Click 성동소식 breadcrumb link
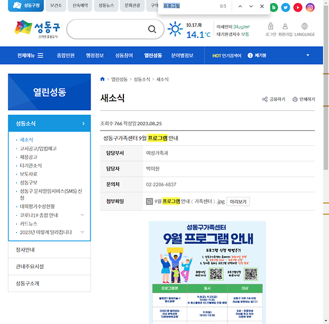 [x=142, y=79]
